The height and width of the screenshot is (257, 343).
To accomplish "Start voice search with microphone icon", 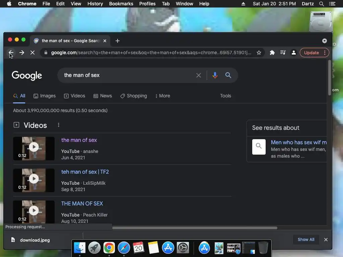I will [215, 75].
